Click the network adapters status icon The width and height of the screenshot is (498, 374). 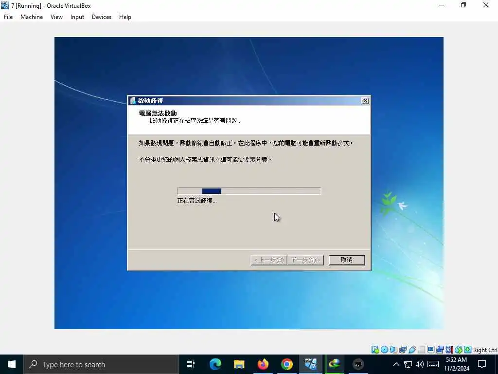[403, 350]
